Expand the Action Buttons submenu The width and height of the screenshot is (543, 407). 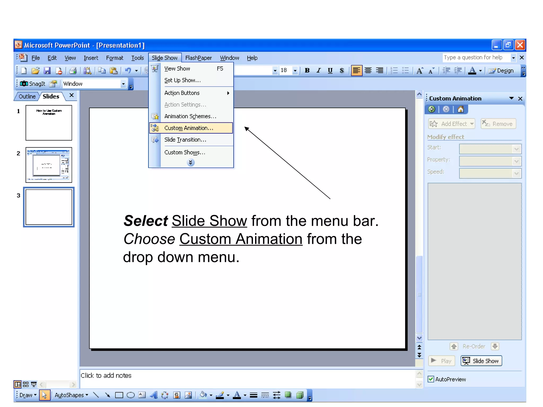[x=191, y=93]
